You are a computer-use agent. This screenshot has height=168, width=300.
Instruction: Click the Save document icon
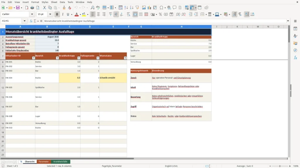(18, 8)
